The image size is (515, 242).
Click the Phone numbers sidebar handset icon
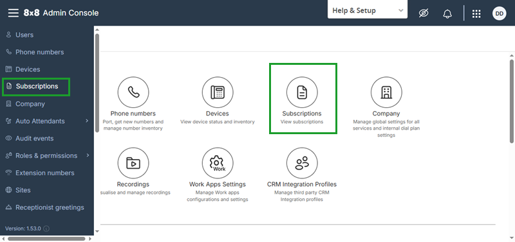[9, 52]
